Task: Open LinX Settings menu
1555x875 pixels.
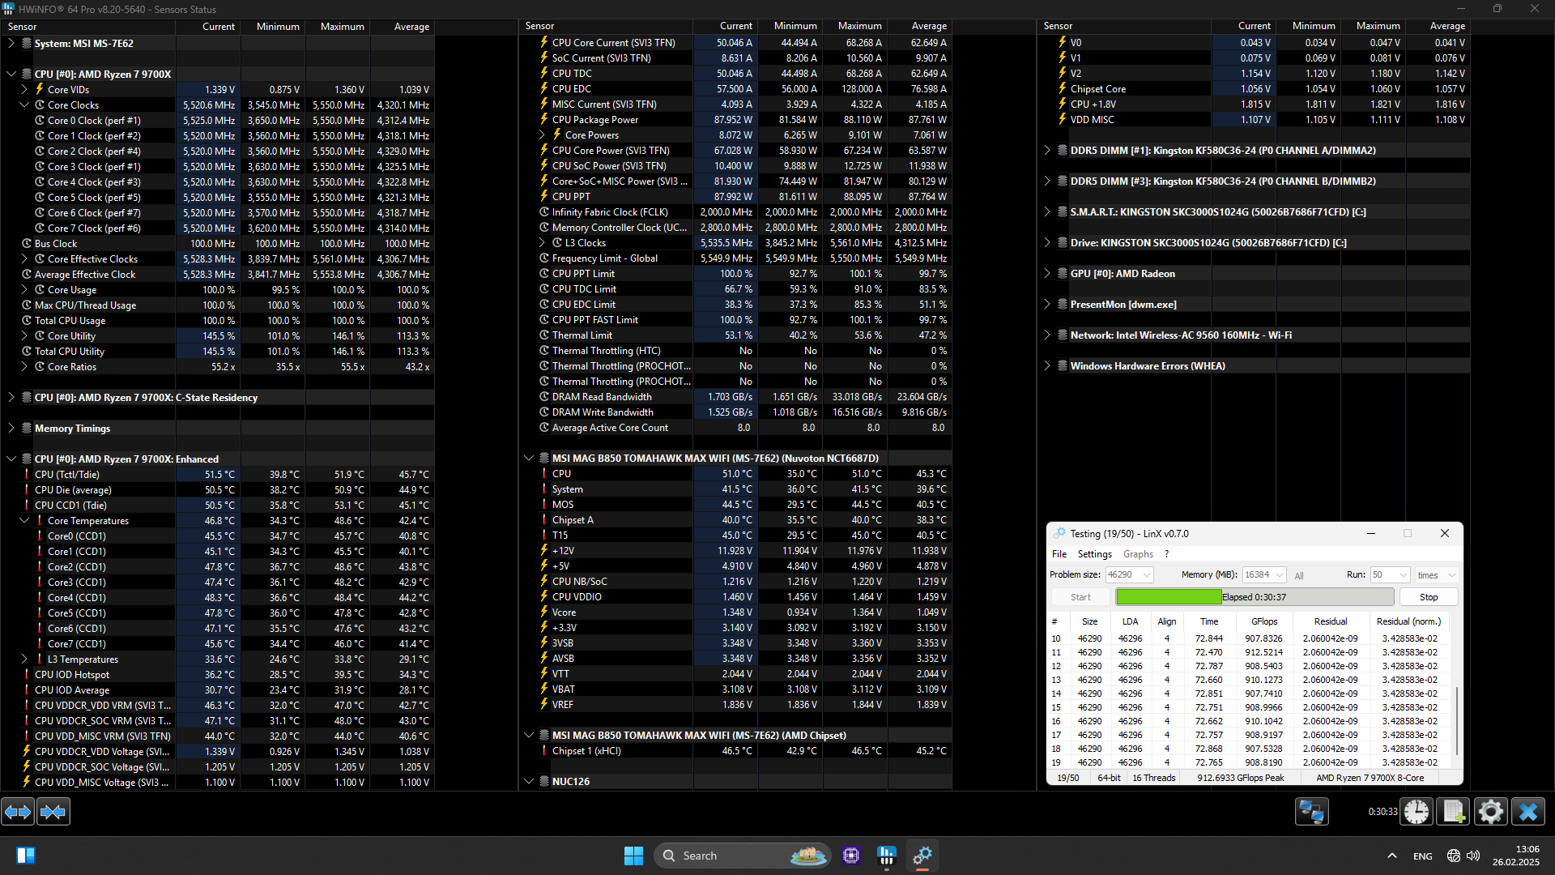Action: pyautogui.click(x=1094, y=554)
